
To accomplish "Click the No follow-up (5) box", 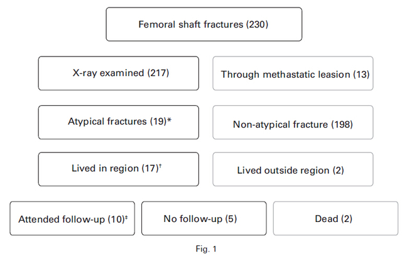I will (x=204, y=218).
